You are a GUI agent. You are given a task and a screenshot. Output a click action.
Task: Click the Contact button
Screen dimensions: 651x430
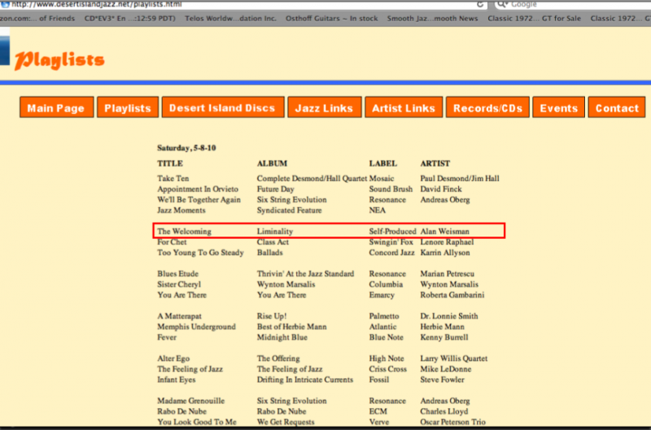pyautogui.click(x=617, y=108)
